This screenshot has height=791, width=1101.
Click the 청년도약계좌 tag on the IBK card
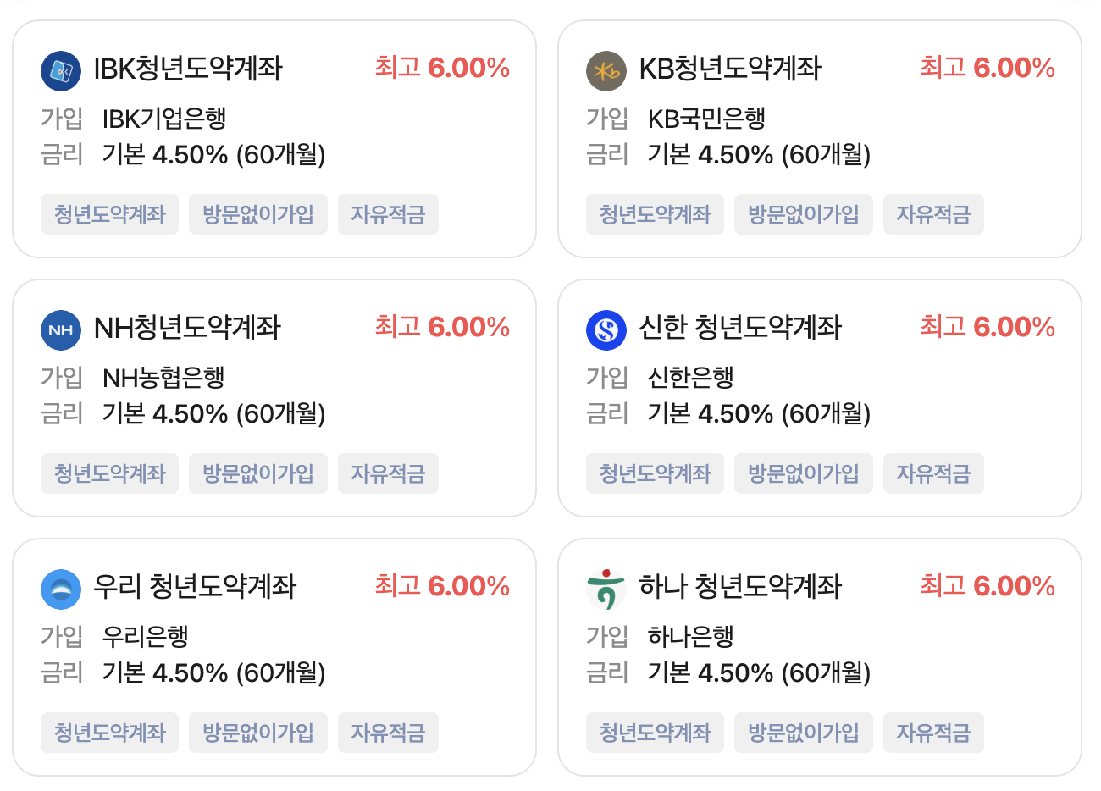click(109, 214)
